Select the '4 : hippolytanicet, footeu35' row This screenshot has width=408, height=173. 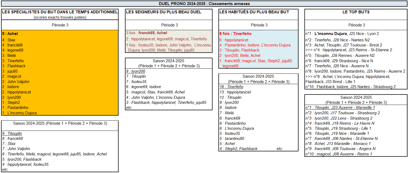(25, 164)
